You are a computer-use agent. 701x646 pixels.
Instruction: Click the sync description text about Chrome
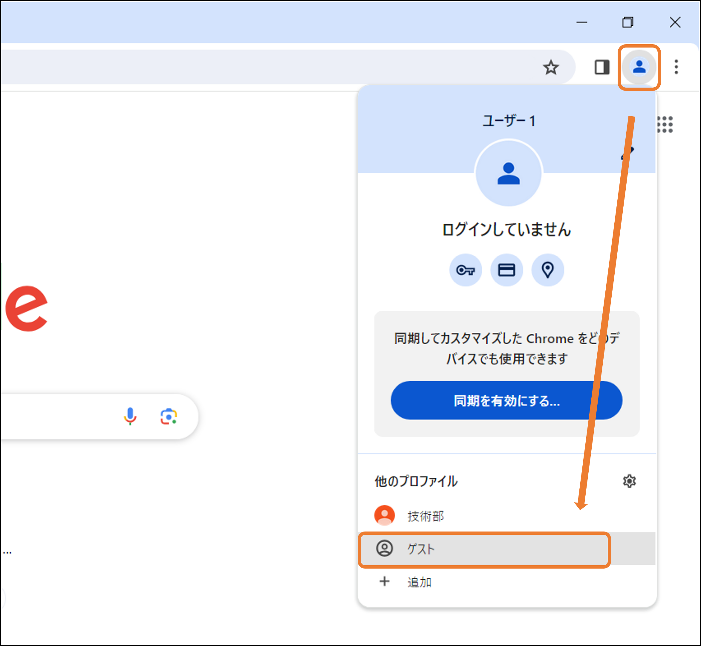point(506,349)
